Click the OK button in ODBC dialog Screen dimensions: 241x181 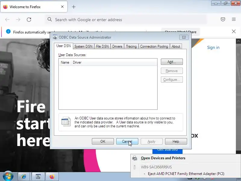[x=103, y=141]
